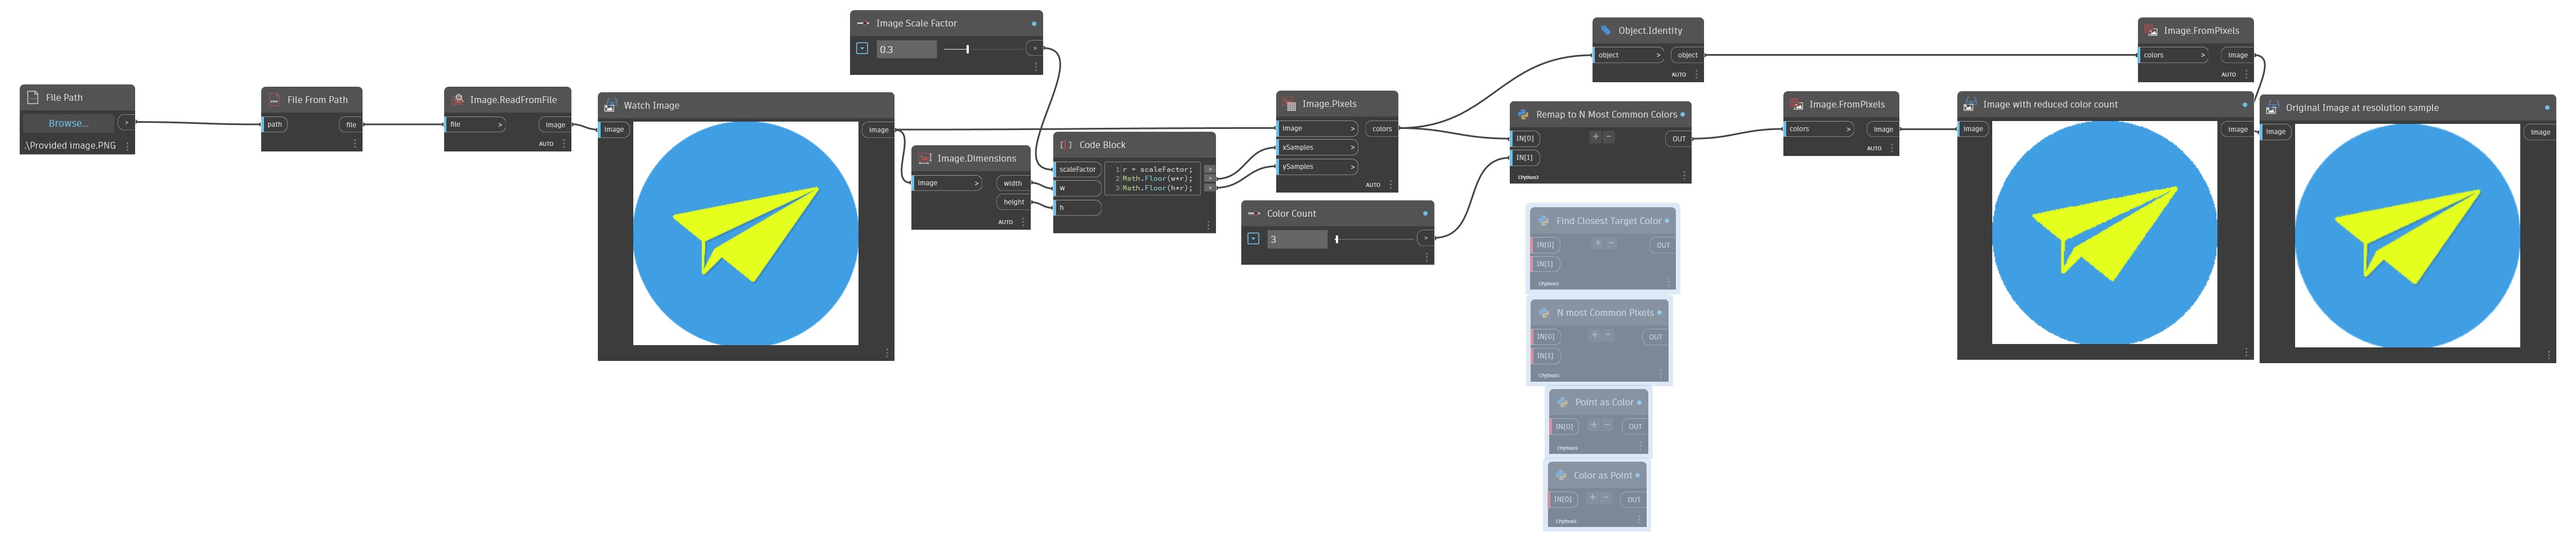The width and height of the screenshot is (2576, 554).
Task: Open Image.Pixels node's three-dot context menu
Action: click(1391, 184)
